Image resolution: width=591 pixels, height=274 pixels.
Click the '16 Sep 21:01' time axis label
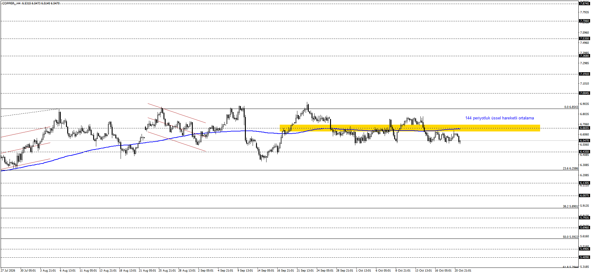[x=285, y=271]
